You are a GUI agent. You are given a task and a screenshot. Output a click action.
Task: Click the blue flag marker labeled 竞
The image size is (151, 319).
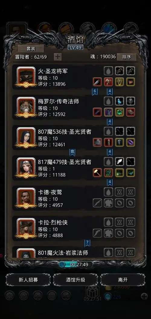72,152
